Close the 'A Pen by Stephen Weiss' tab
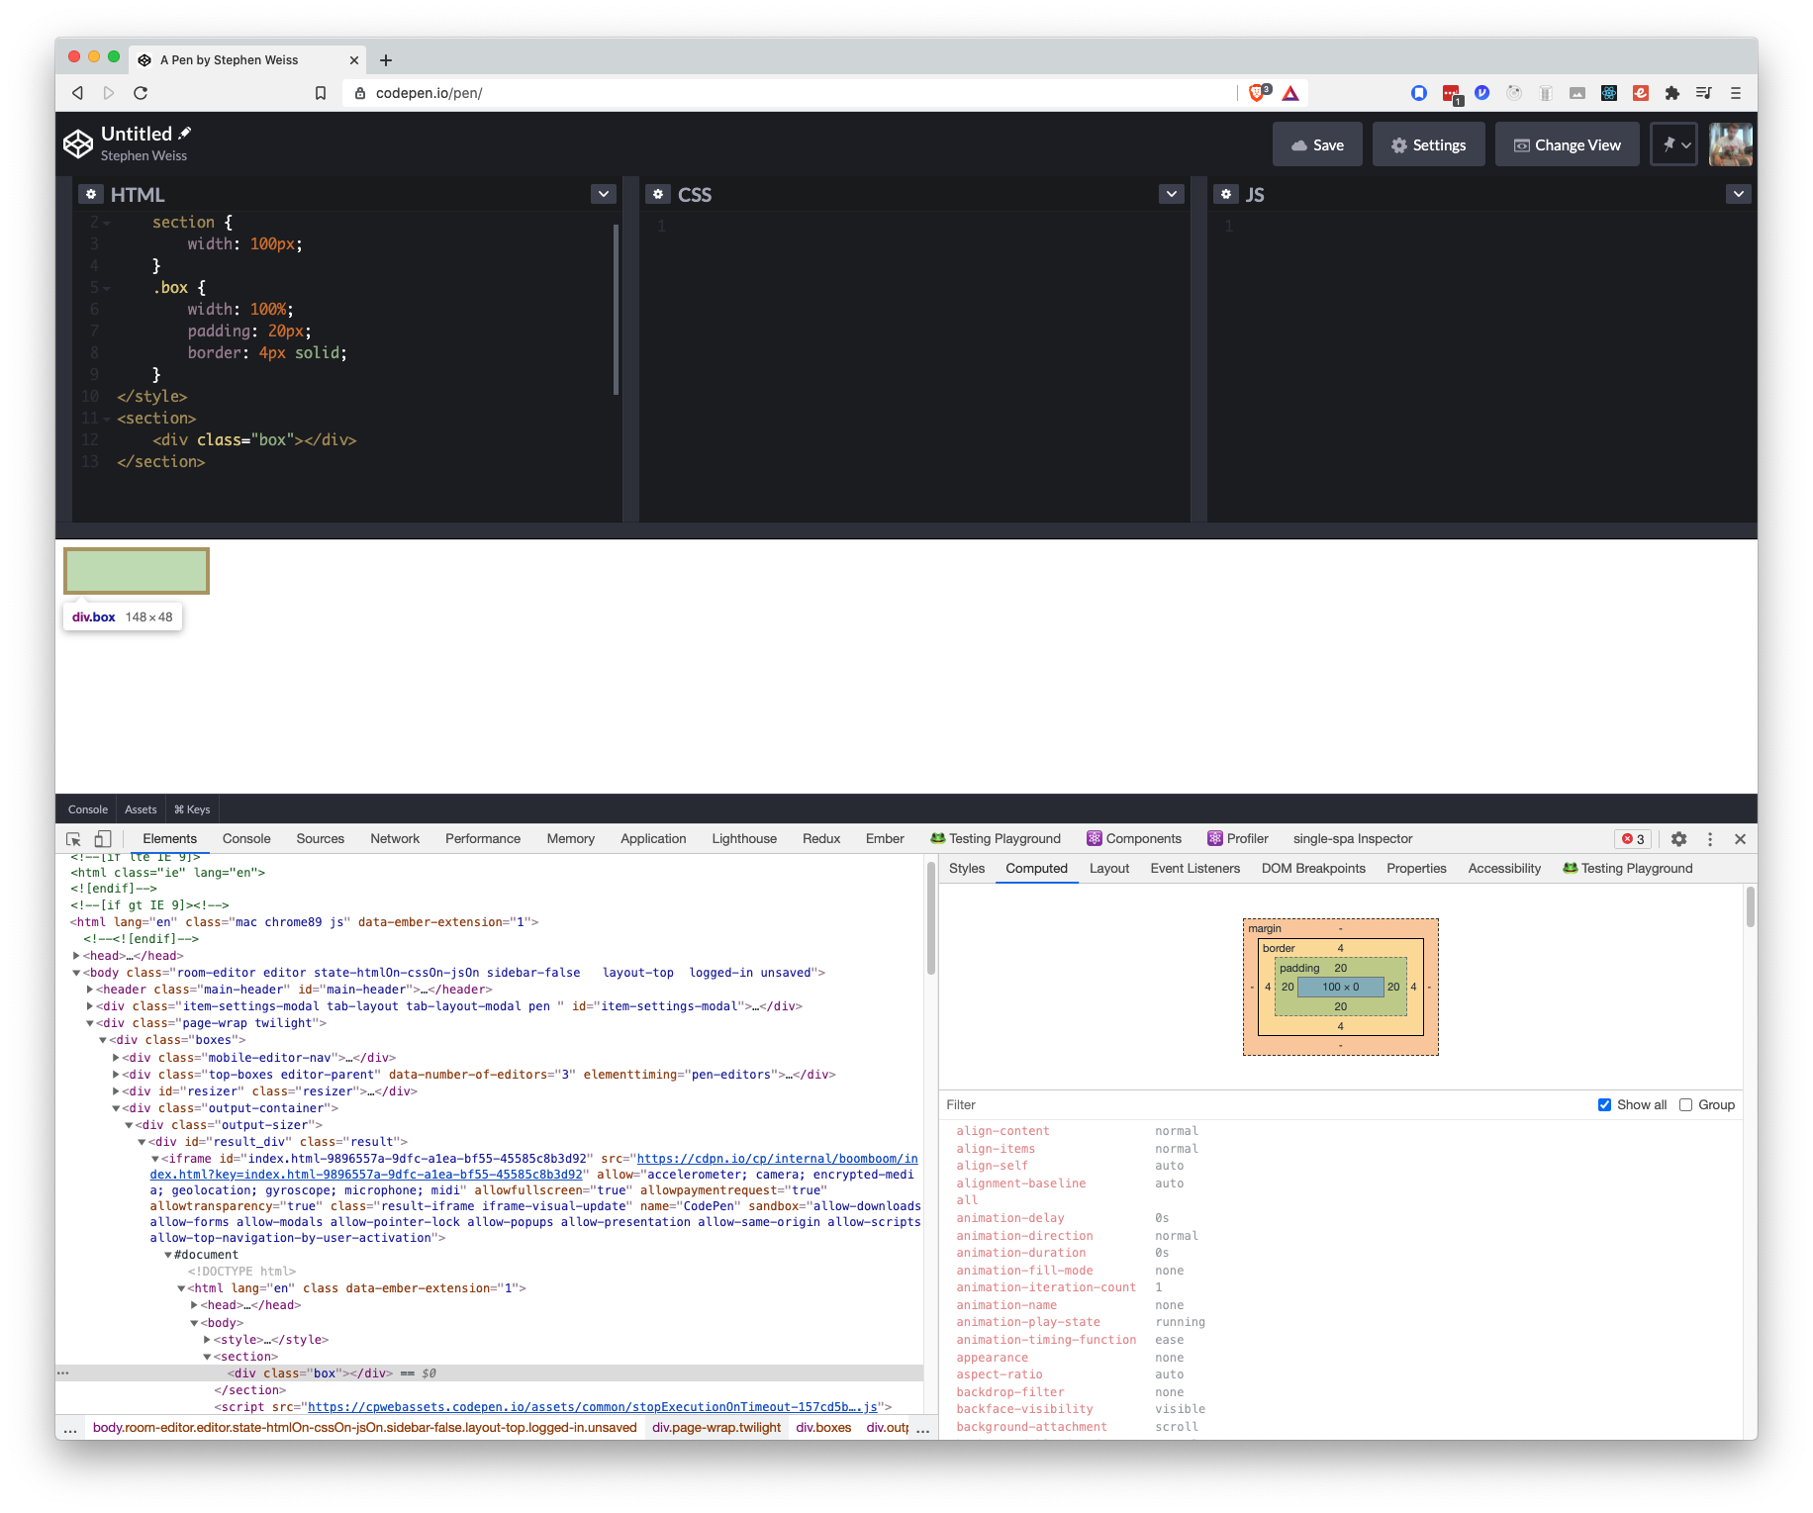The image size is (1813, 1513). click(354, 60)
